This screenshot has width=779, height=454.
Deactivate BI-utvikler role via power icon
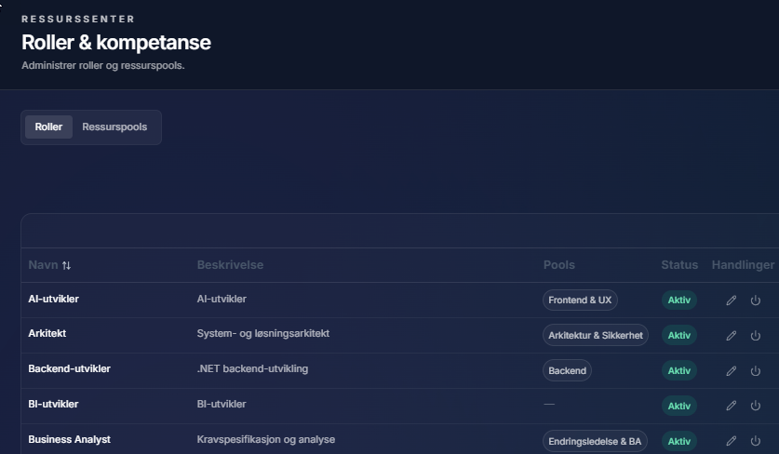tap(755, 406)
